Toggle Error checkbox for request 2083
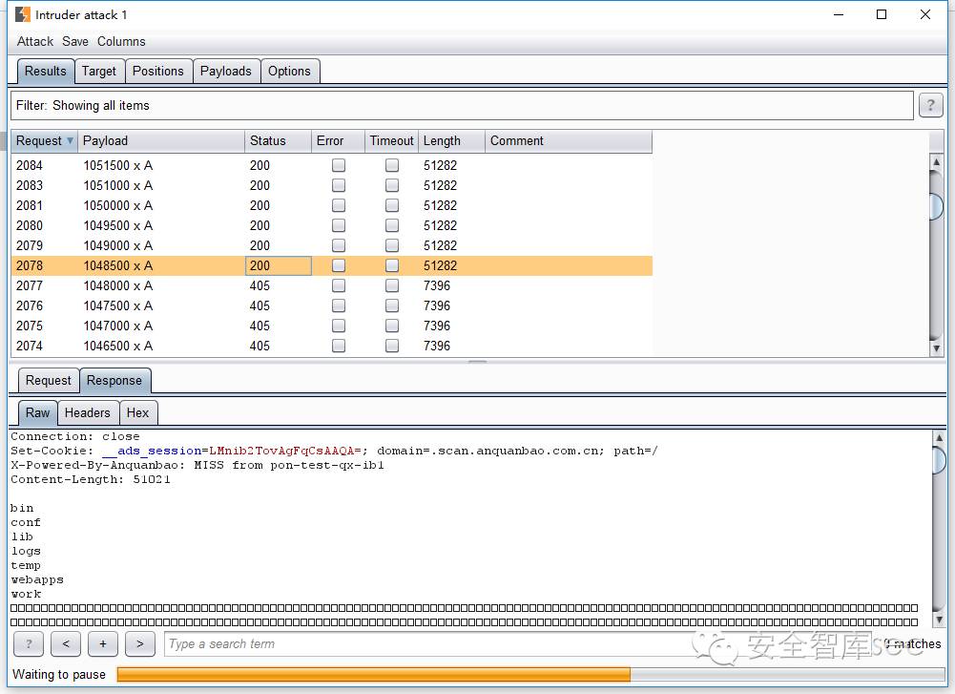Screen dimensions: 955x694 click(339, 185)
